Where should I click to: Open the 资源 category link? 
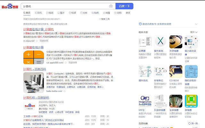pos(51,112)
